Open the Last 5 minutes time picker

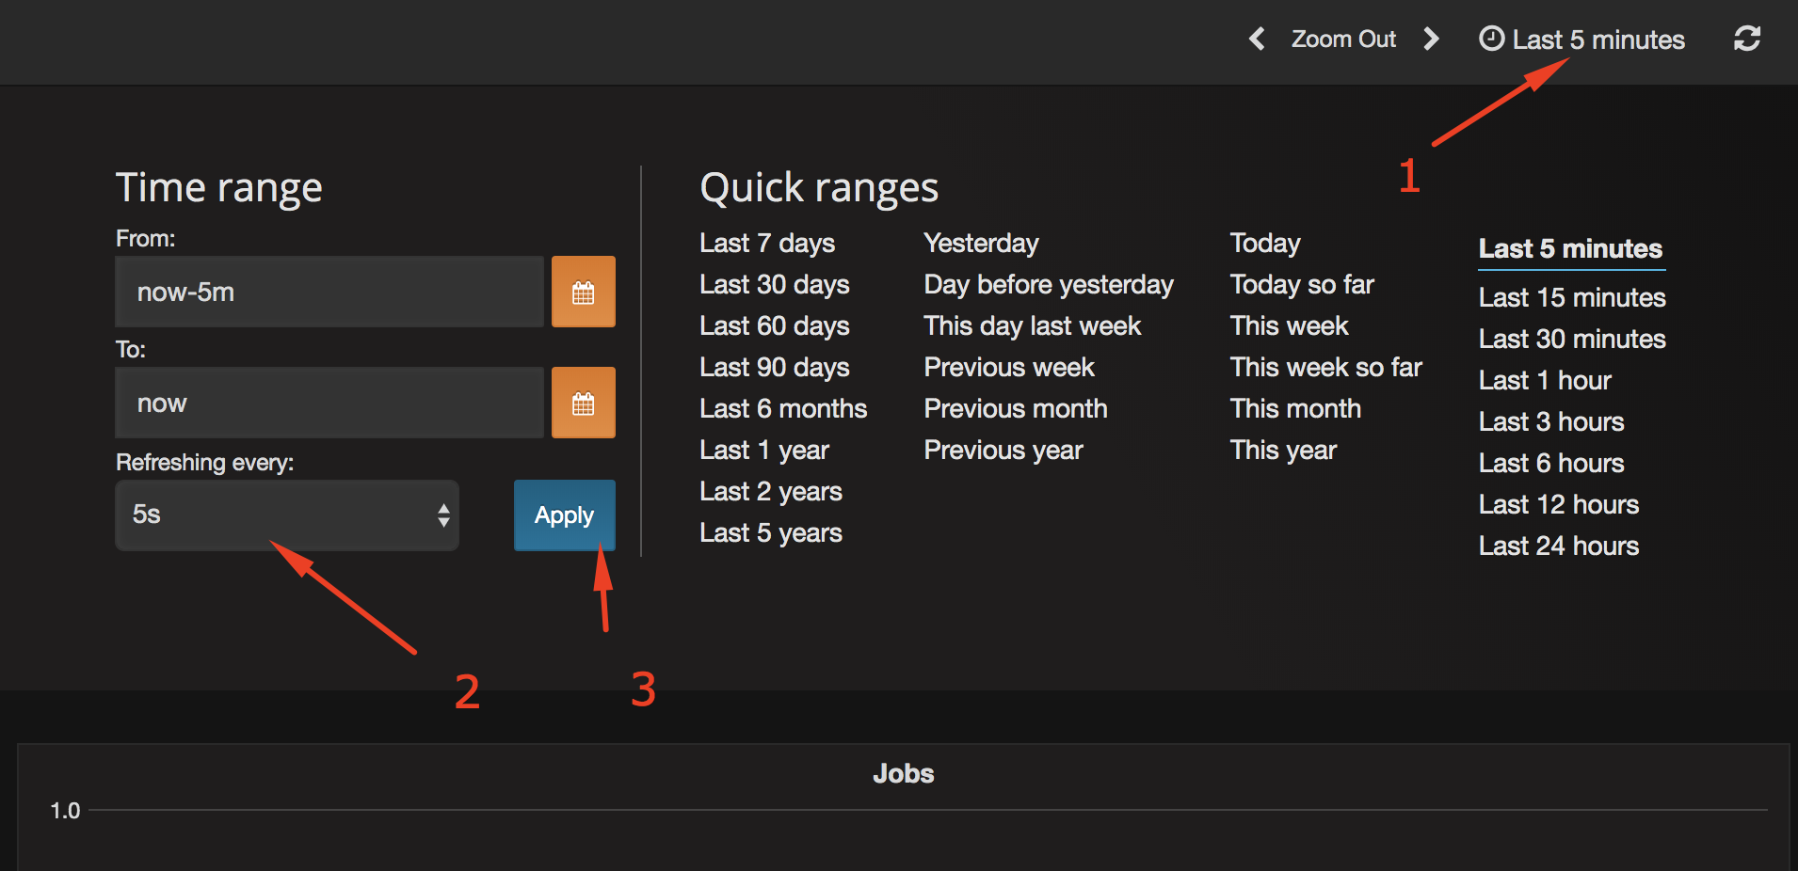pos(1582,40)
